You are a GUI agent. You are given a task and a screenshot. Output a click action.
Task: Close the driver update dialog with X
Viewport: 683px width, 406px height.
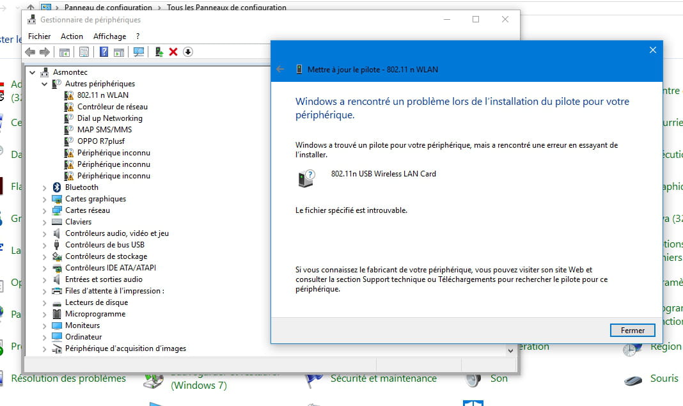(652, 50)
